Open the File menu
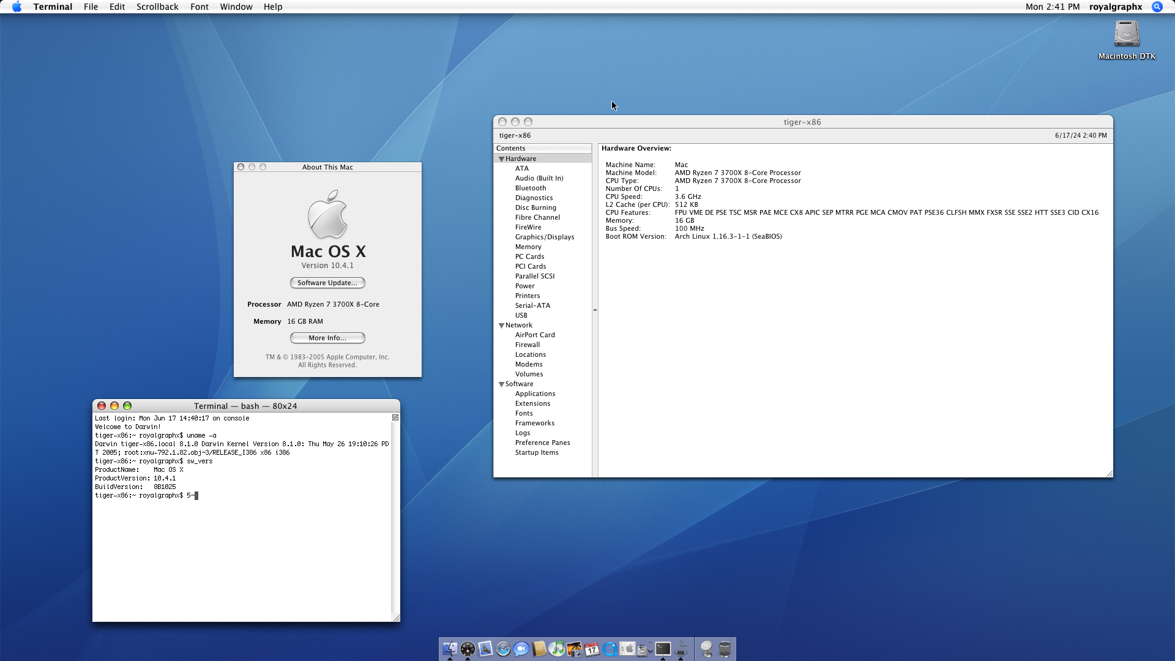The width and height of the screenshot is (1175, 661). [x=91, y=7]
